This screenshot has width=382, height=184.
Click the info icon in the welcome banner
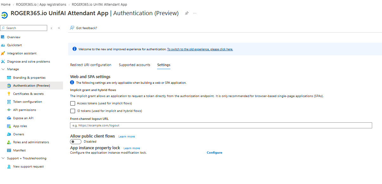click(x=74, y=49)
